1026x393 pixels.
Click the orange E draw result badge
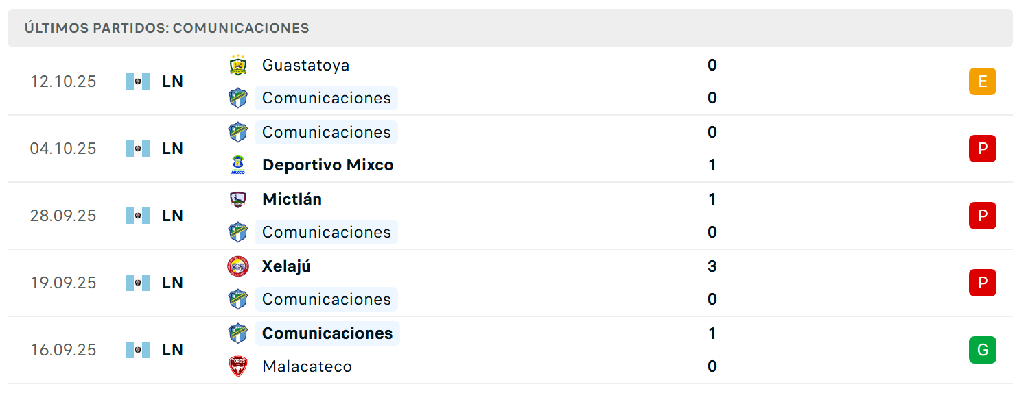pyautogui.click(x=983, y=81)
